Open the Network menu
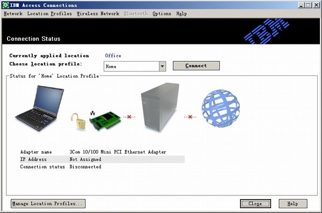 click(13, 14)
